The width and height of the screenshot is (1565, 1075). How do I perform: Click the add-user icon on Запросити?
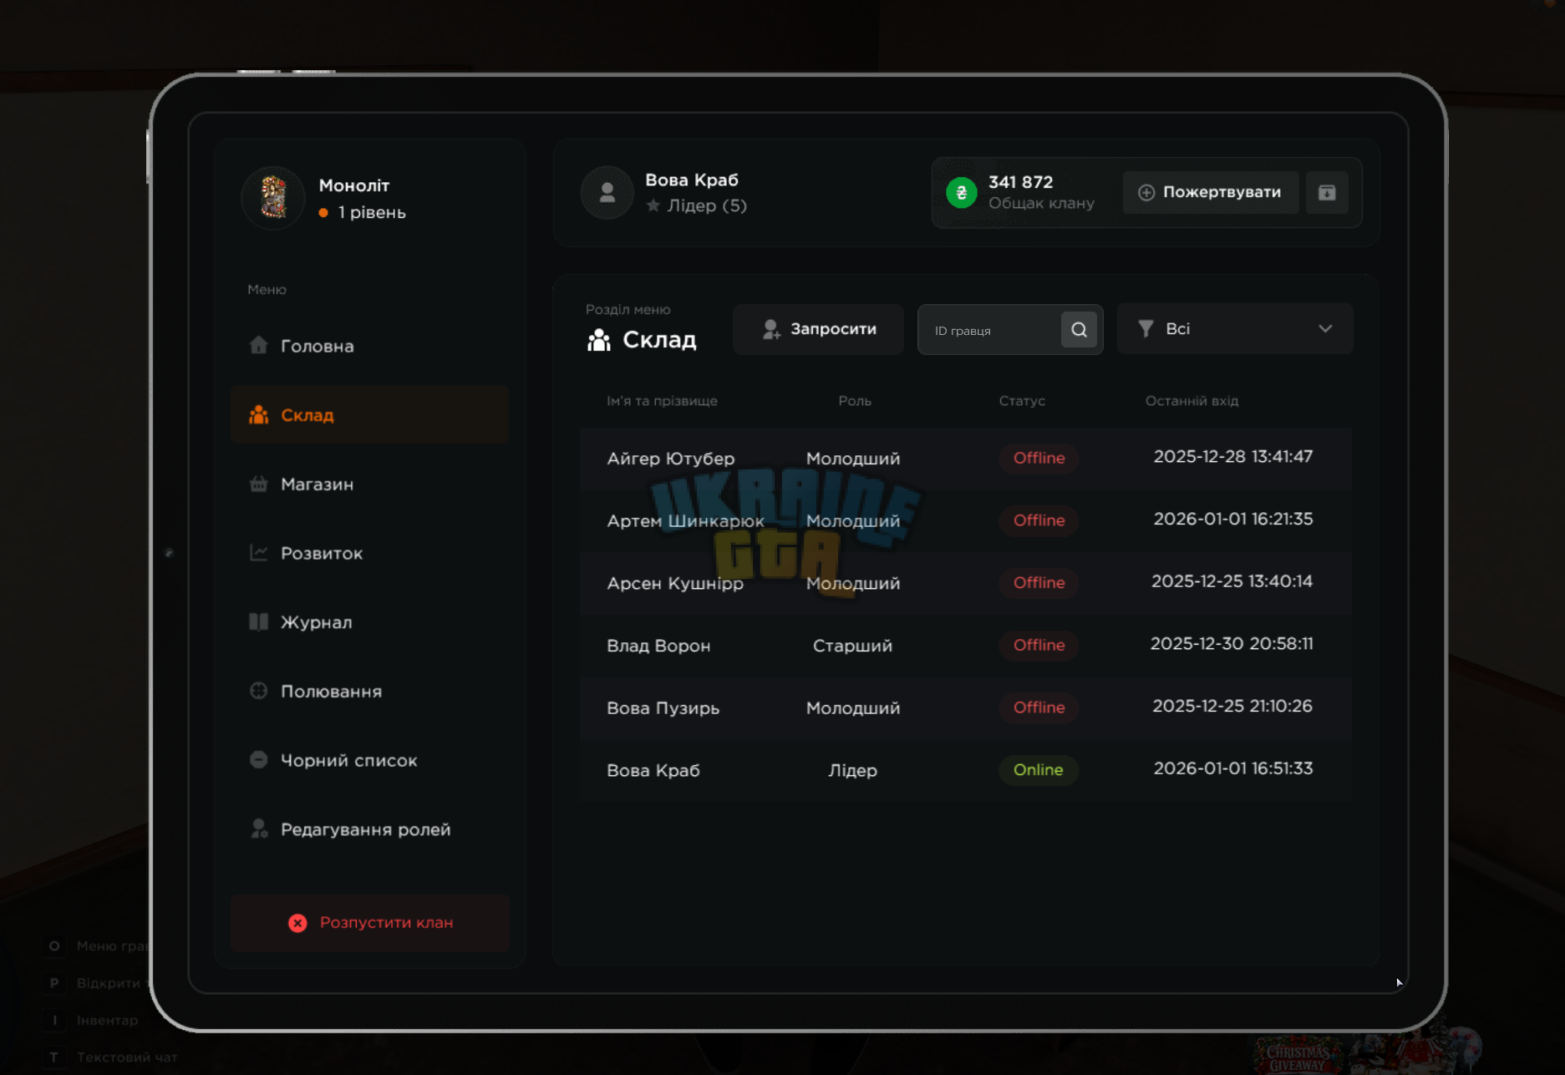771,329
